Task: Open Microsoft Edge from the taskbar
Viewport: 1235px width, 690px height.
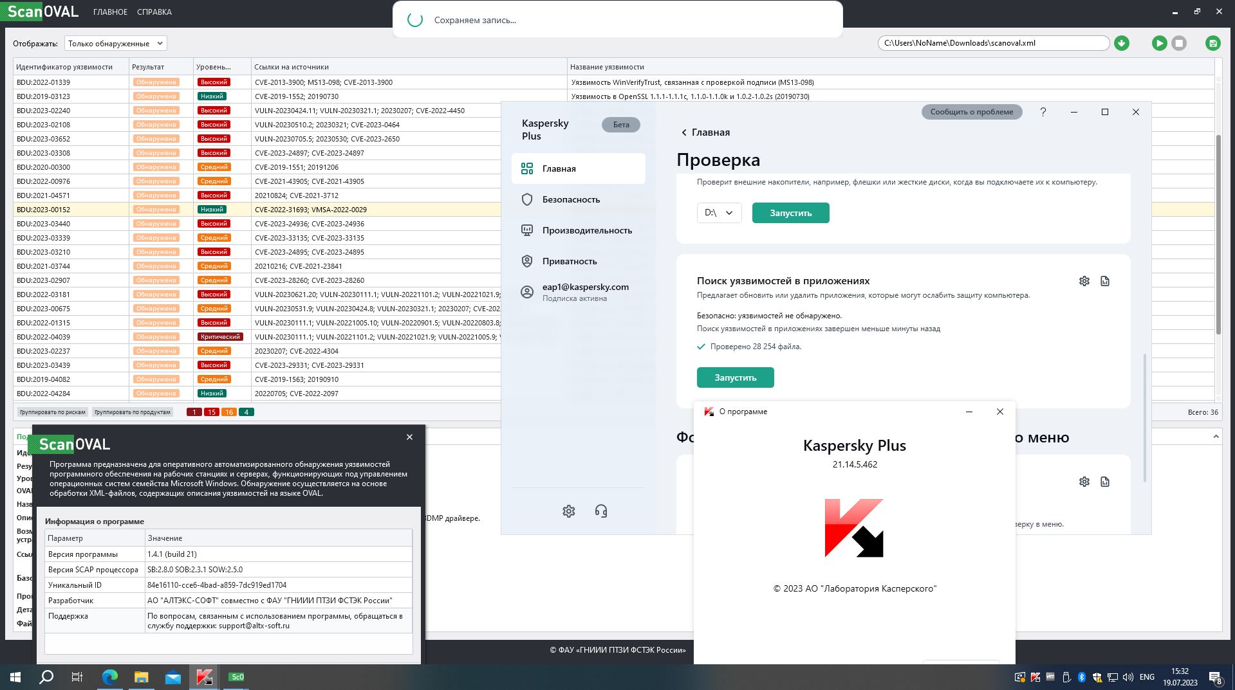Action: coord(110,676)
